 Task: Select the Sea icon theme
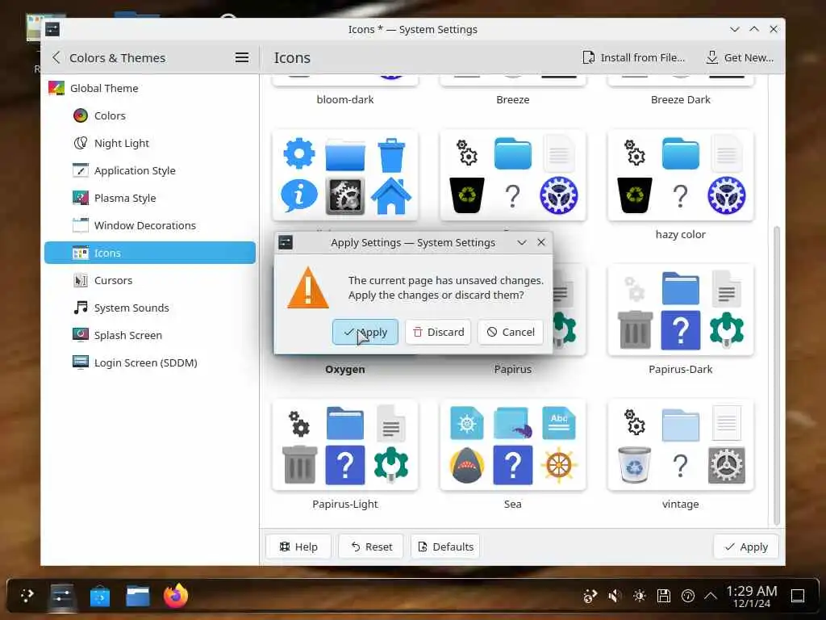512,446
